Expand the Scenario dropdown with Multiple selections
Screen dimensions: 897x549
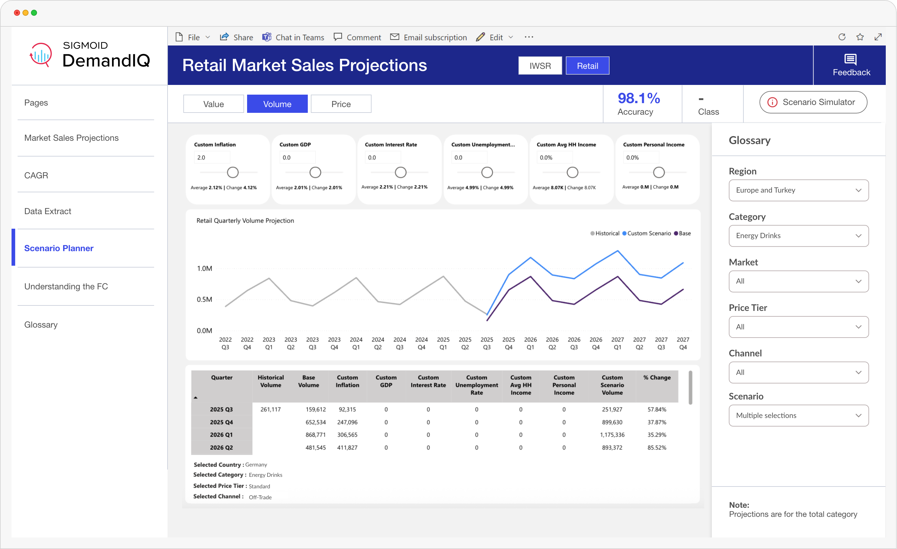[798, 416]
